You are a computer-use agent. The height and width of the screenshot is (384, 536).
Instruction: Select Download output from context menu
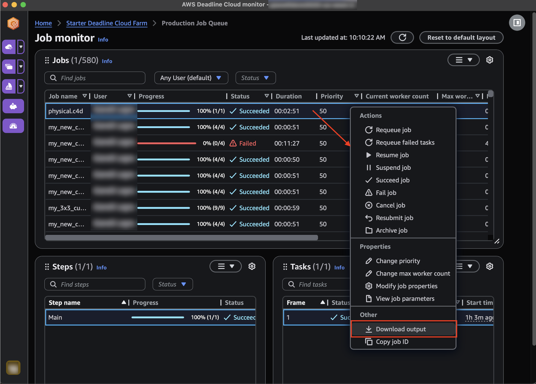400,329
